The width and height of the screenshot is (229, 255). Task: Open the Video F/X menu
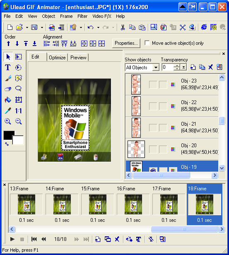pyautogui.click(x=102, y=16)
